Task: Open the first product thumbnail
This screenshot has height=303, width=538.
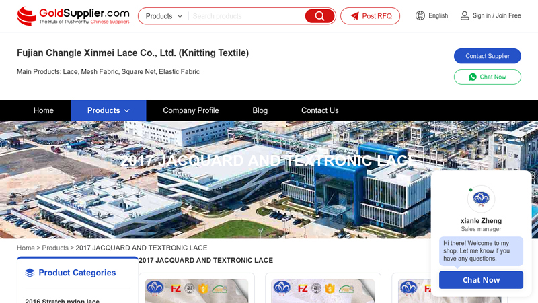Action: 196,290
